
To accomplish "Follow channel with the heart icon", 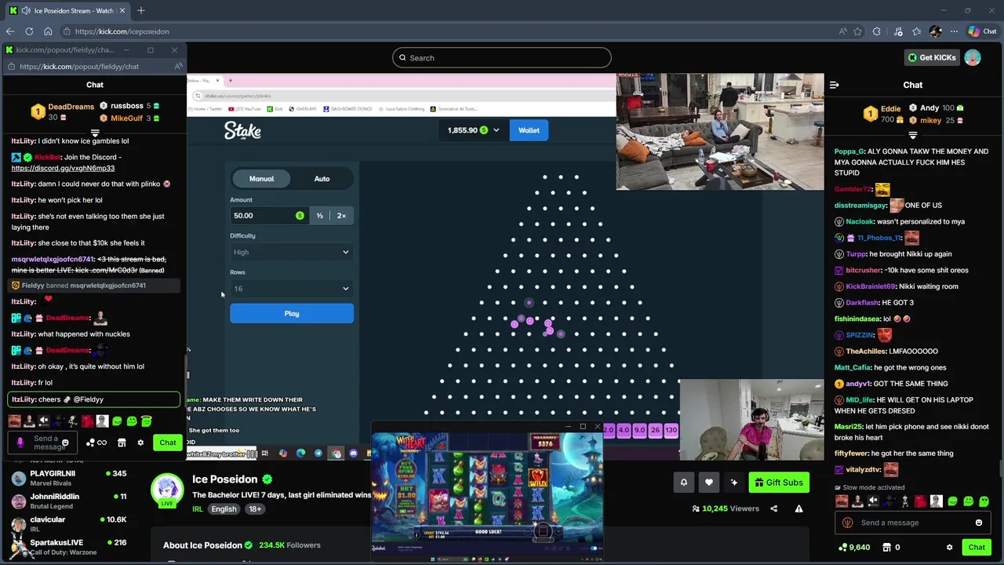I will [709, 483].
